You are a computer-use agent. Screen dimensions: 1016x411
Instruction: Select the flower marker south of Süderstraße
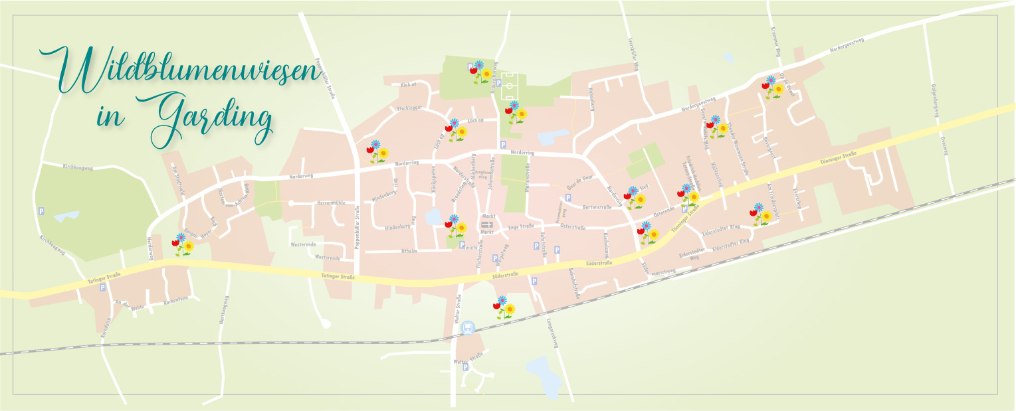(504, 308)
